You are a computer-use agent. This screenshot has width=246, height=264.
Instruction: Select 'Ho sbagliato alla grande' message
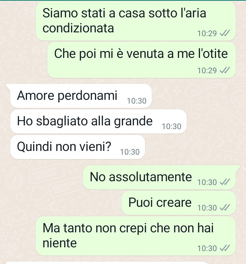[98, 121]
